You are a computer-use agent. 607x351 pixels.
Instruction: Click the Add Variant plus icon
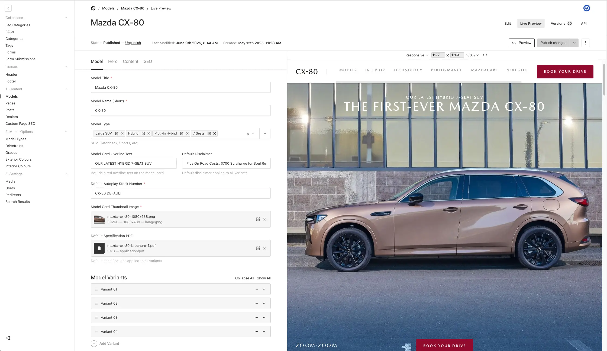[94, 344]
